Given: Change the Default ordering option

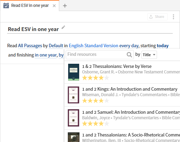Looking at the screenshot, I should pyautogui.click(x=56, y=45).
